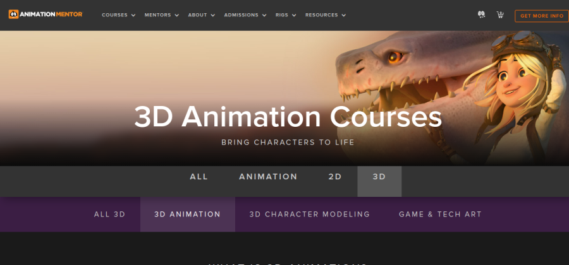Select the 3D filter tab
569x265 pixels.
pos(379,181)
